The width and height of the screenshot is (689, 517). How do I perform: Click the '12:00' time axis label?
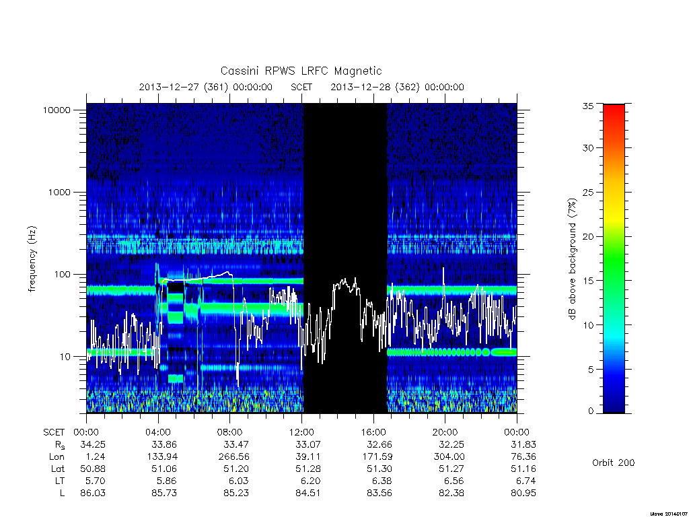coord(302,432)
